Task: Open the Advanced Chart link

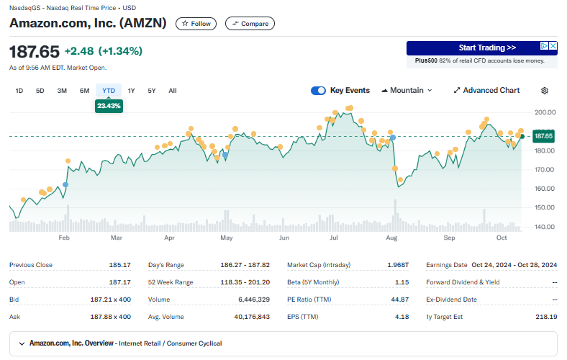Action: tap(486, 91)
